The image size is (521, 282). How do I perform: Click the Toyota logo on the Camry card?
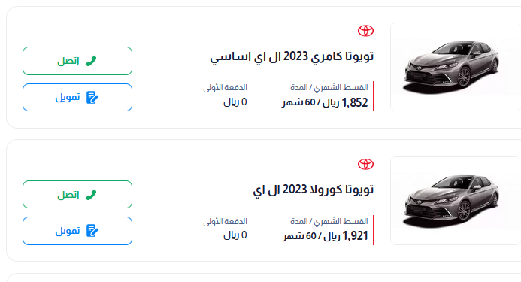365,31
